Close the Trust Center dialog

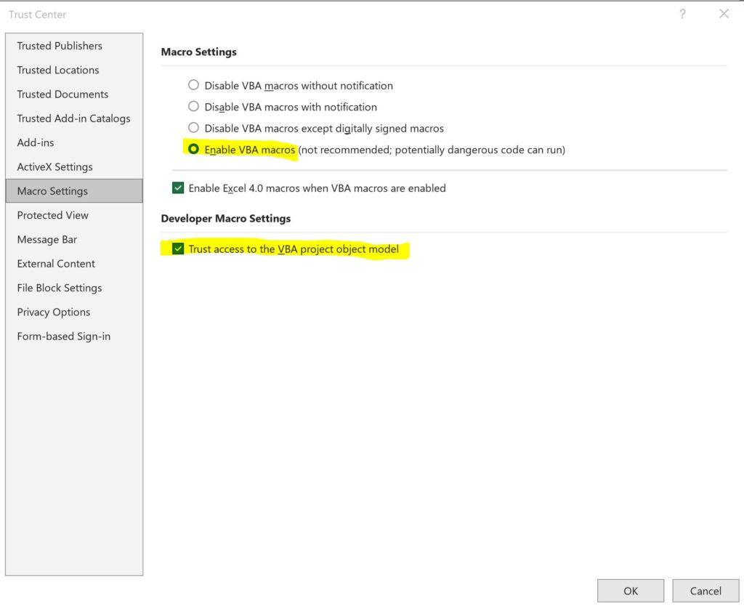pos(724,14)
